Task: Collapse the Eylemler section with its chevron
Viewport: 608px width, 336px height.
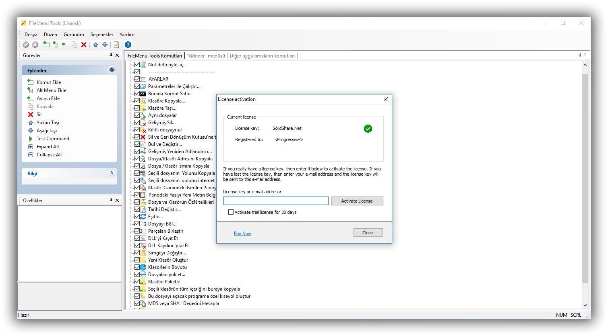Action: coord(112,70)
